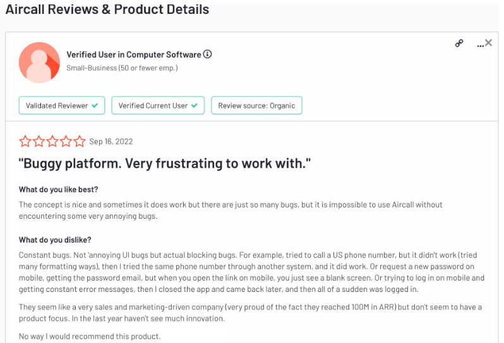Click the green checkmark on Validated Reviewer
The image size is (504, 343).
95,105
